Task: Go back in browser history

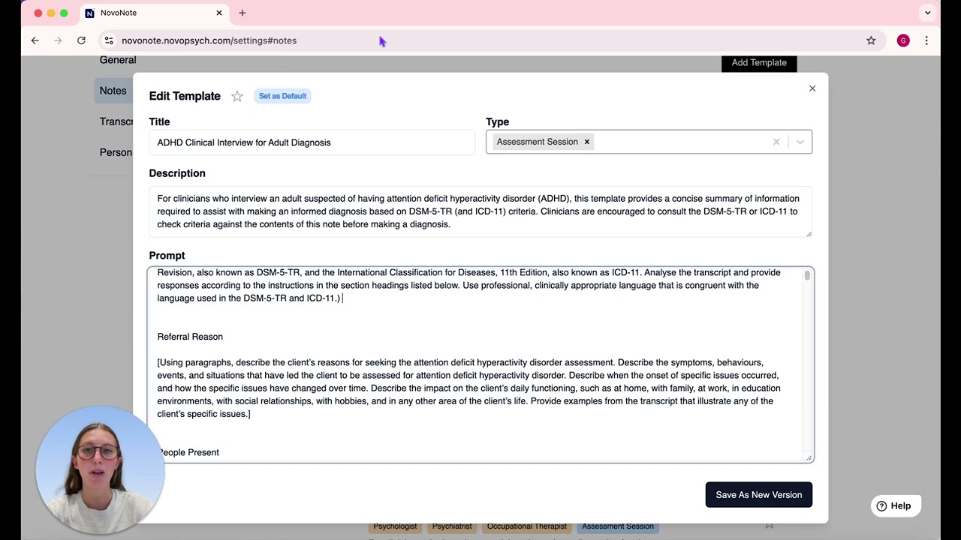Action: [x=35, y=40]
